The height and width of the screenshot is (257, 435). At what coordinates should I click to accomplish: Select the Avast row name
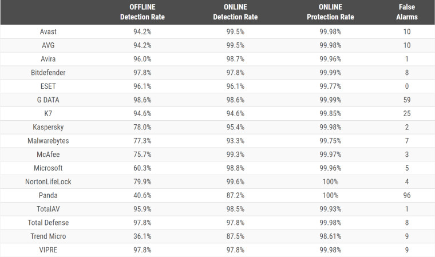tap(48, 31)
